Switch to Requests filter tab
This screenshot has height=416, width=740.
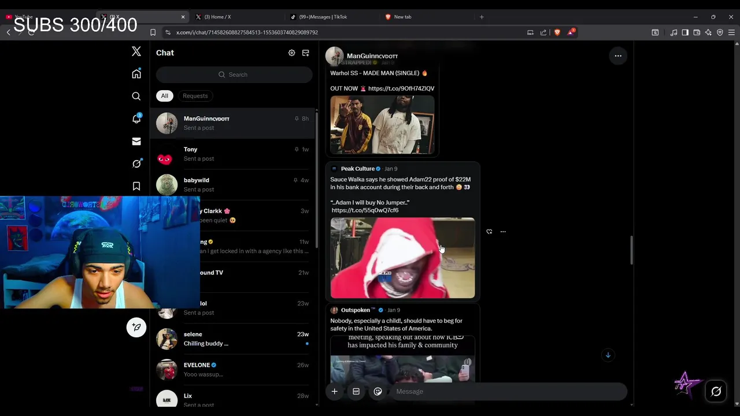pyautogui.click(x=195, y=96)
